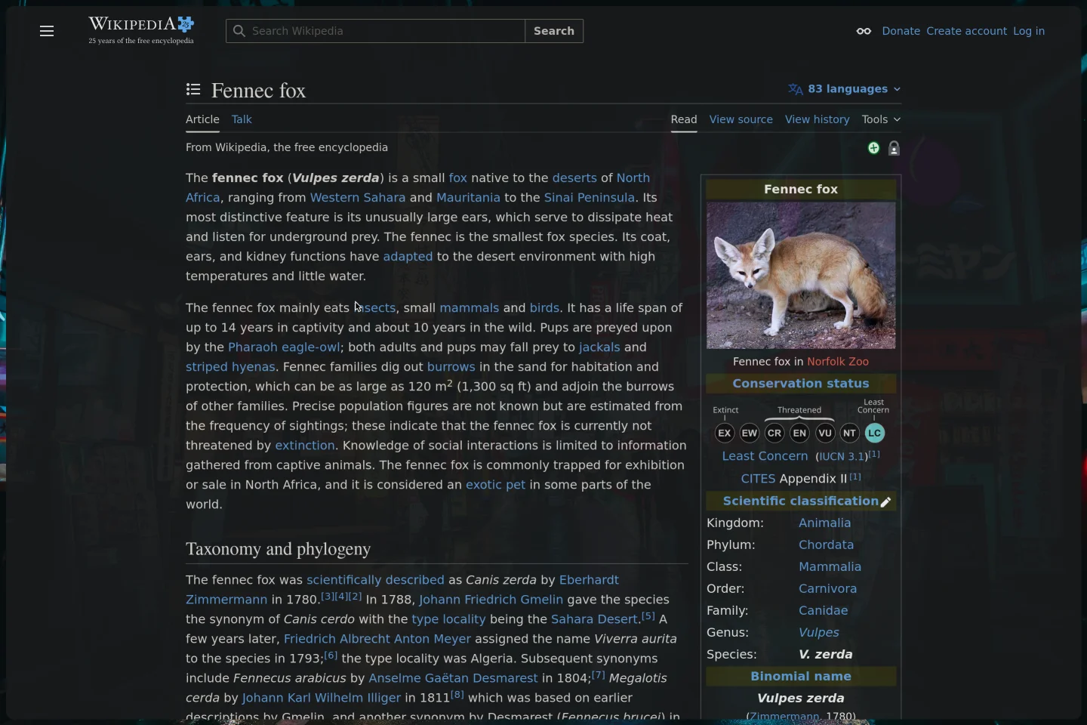Click the EX extinct status icon
This screenshot has height=725, width=1087.
(x=725, y=433)
